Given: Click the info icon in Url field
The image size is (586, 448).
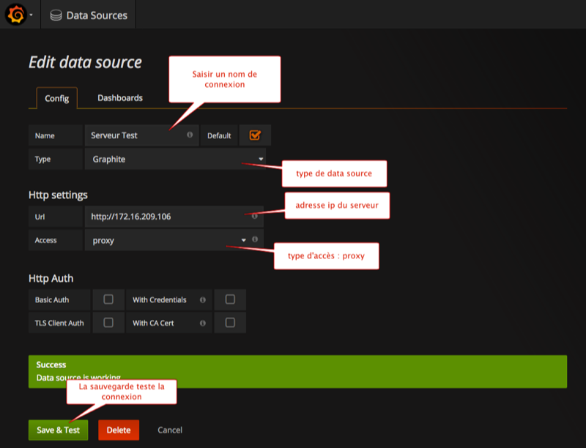Looking at the screenshot, I should [254, 217].
